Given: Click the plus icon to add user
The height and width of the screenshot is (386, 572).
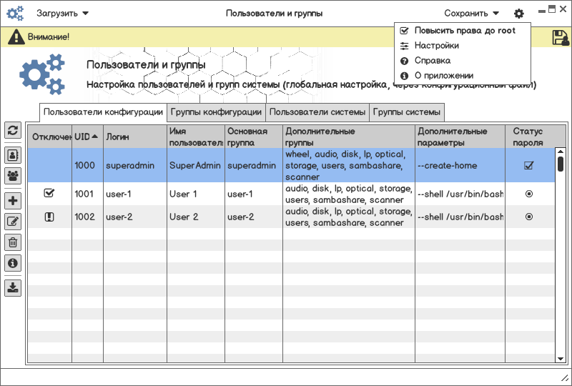Looking at the screenshot, I should click(13, 201).
